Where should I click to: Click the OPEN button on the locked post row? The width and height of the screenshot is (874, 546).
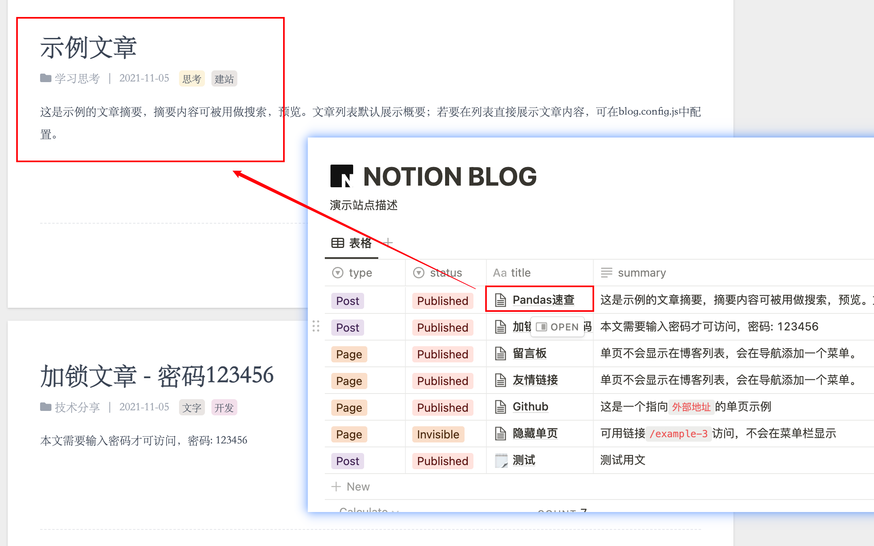pos(557,326)
